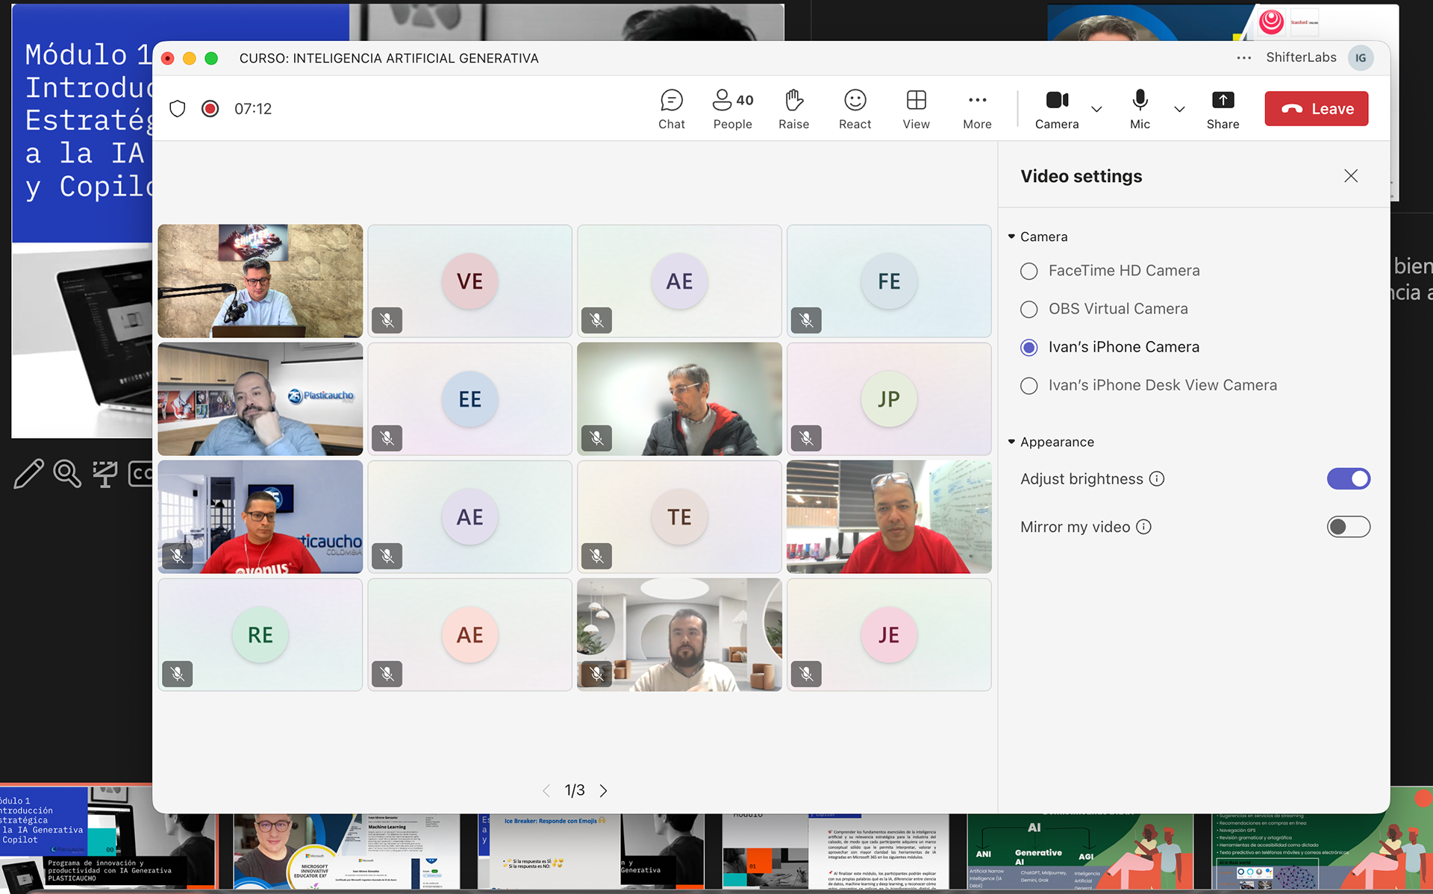The image size is (1433, 894).
Task: Expand the Camera dropdown arrow
Action: point(1096,109)
